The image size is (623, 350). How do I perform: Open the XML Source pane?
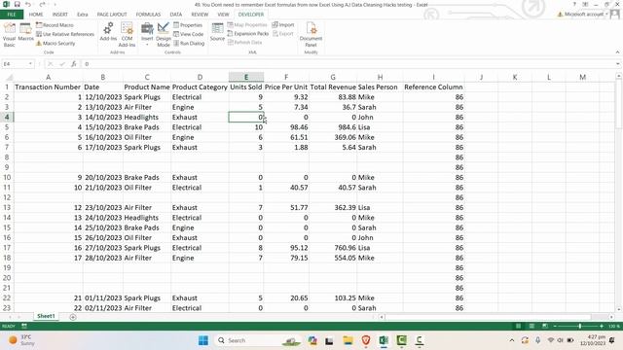click(217, 32)
